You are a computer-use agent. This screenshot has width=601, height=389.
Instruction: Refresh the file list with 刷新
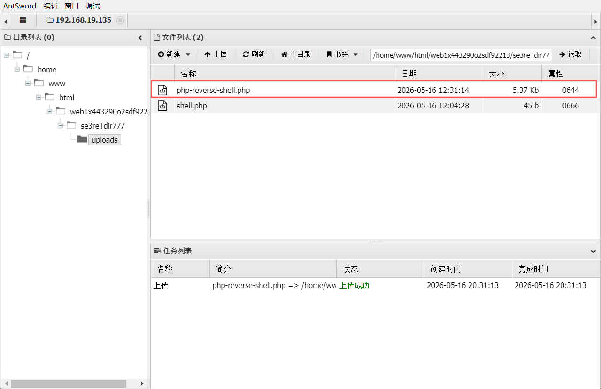[254, 54]
